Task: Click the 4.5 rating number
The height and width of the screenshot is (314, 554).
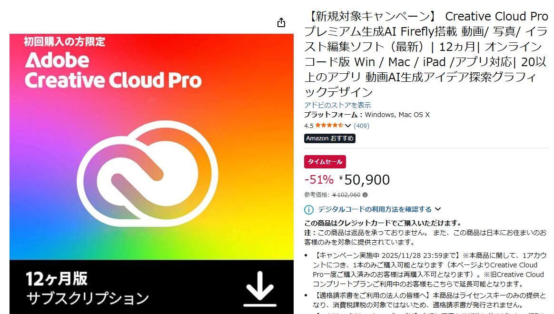Action: (308, 126)
